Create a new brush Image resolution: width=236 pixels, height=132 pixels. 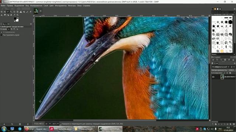(x=217, y=60)
